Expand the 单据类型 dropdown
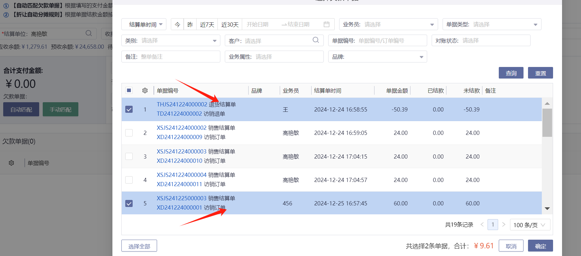 tap(492, 24)
